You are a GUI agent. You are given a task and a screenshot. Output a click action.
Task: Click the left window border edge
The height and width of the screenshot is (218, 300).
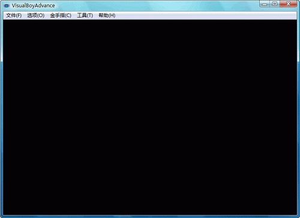[1, 117]
